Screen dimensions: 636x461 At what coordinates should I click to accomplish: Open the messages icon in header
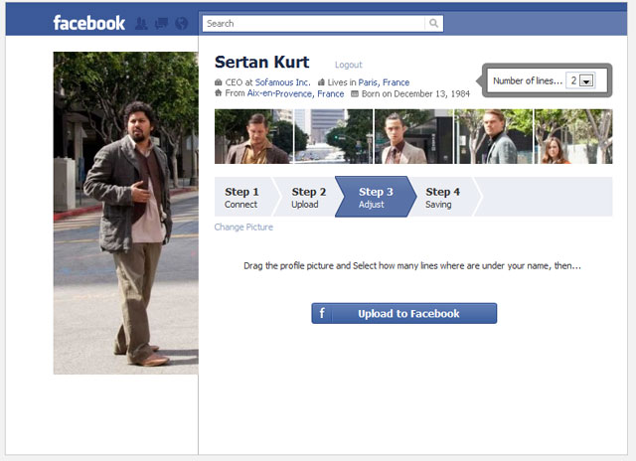coord(161,24)
